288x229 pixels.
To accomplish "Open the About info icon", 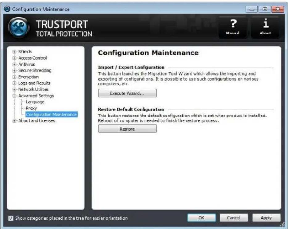I will pos(265,27).
